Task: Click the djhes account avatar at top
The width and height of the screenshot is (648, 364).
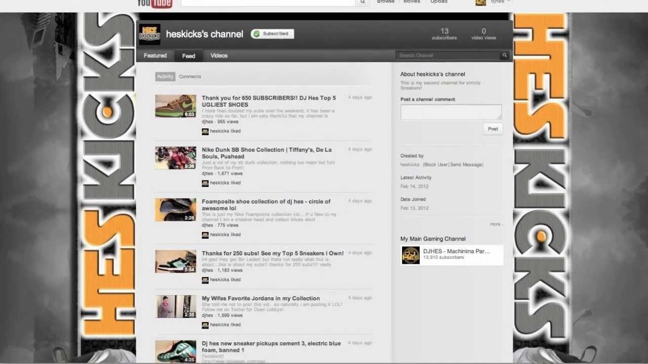Action: [481, 2]
